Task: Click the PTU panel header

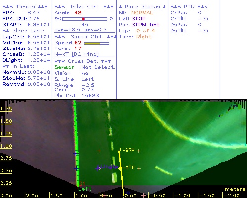Action: [189, 7]
